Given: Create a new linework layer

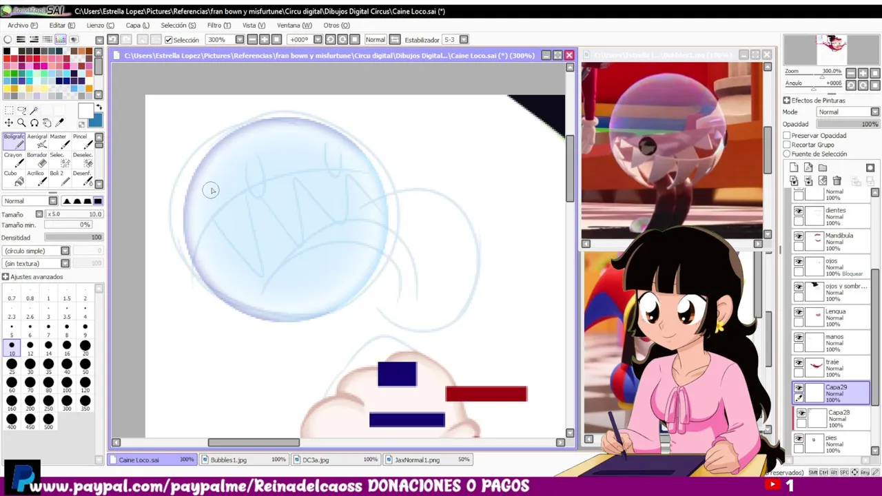Looking at the screenshot, I should pyautogui.click(x=808, y=167).
